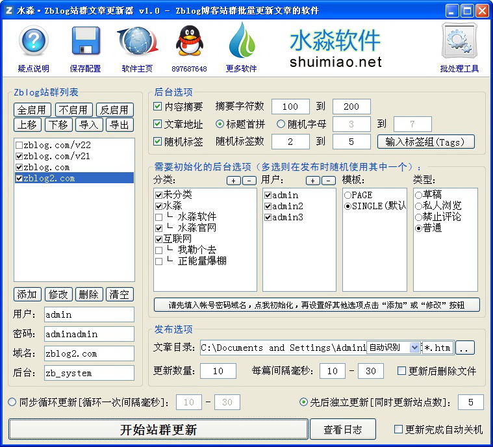Click the 保存配置 floppy disk icon
This screenshot has height=447, width=493.
(x=86, y=41)
